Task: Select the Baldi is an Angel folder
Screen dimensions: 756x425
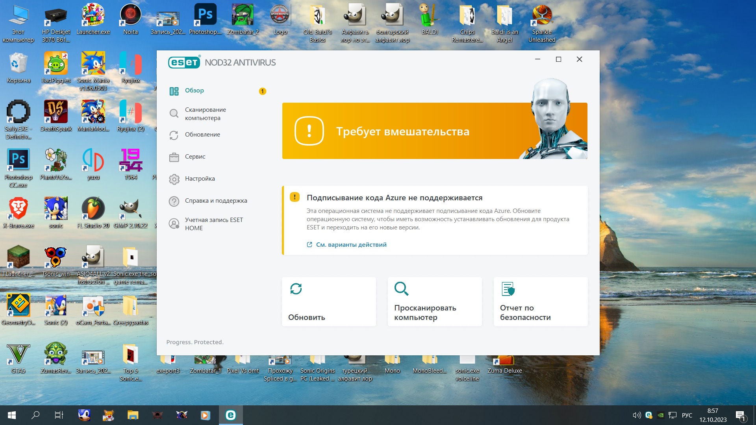Action: (x=504, y=24)
